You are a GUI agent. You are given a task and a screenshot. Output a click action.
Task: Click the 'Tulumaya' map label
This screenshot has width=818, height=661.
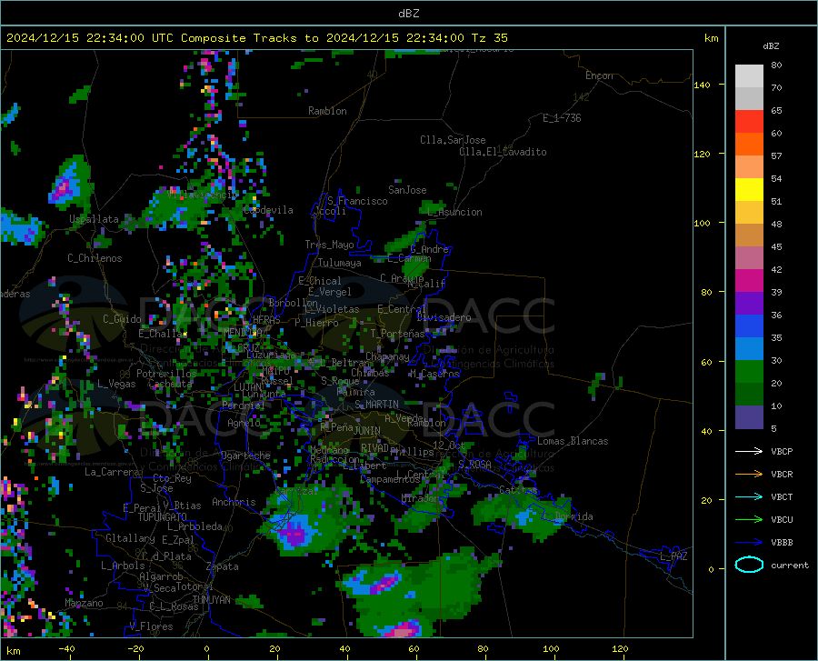[x=339, y=263]
